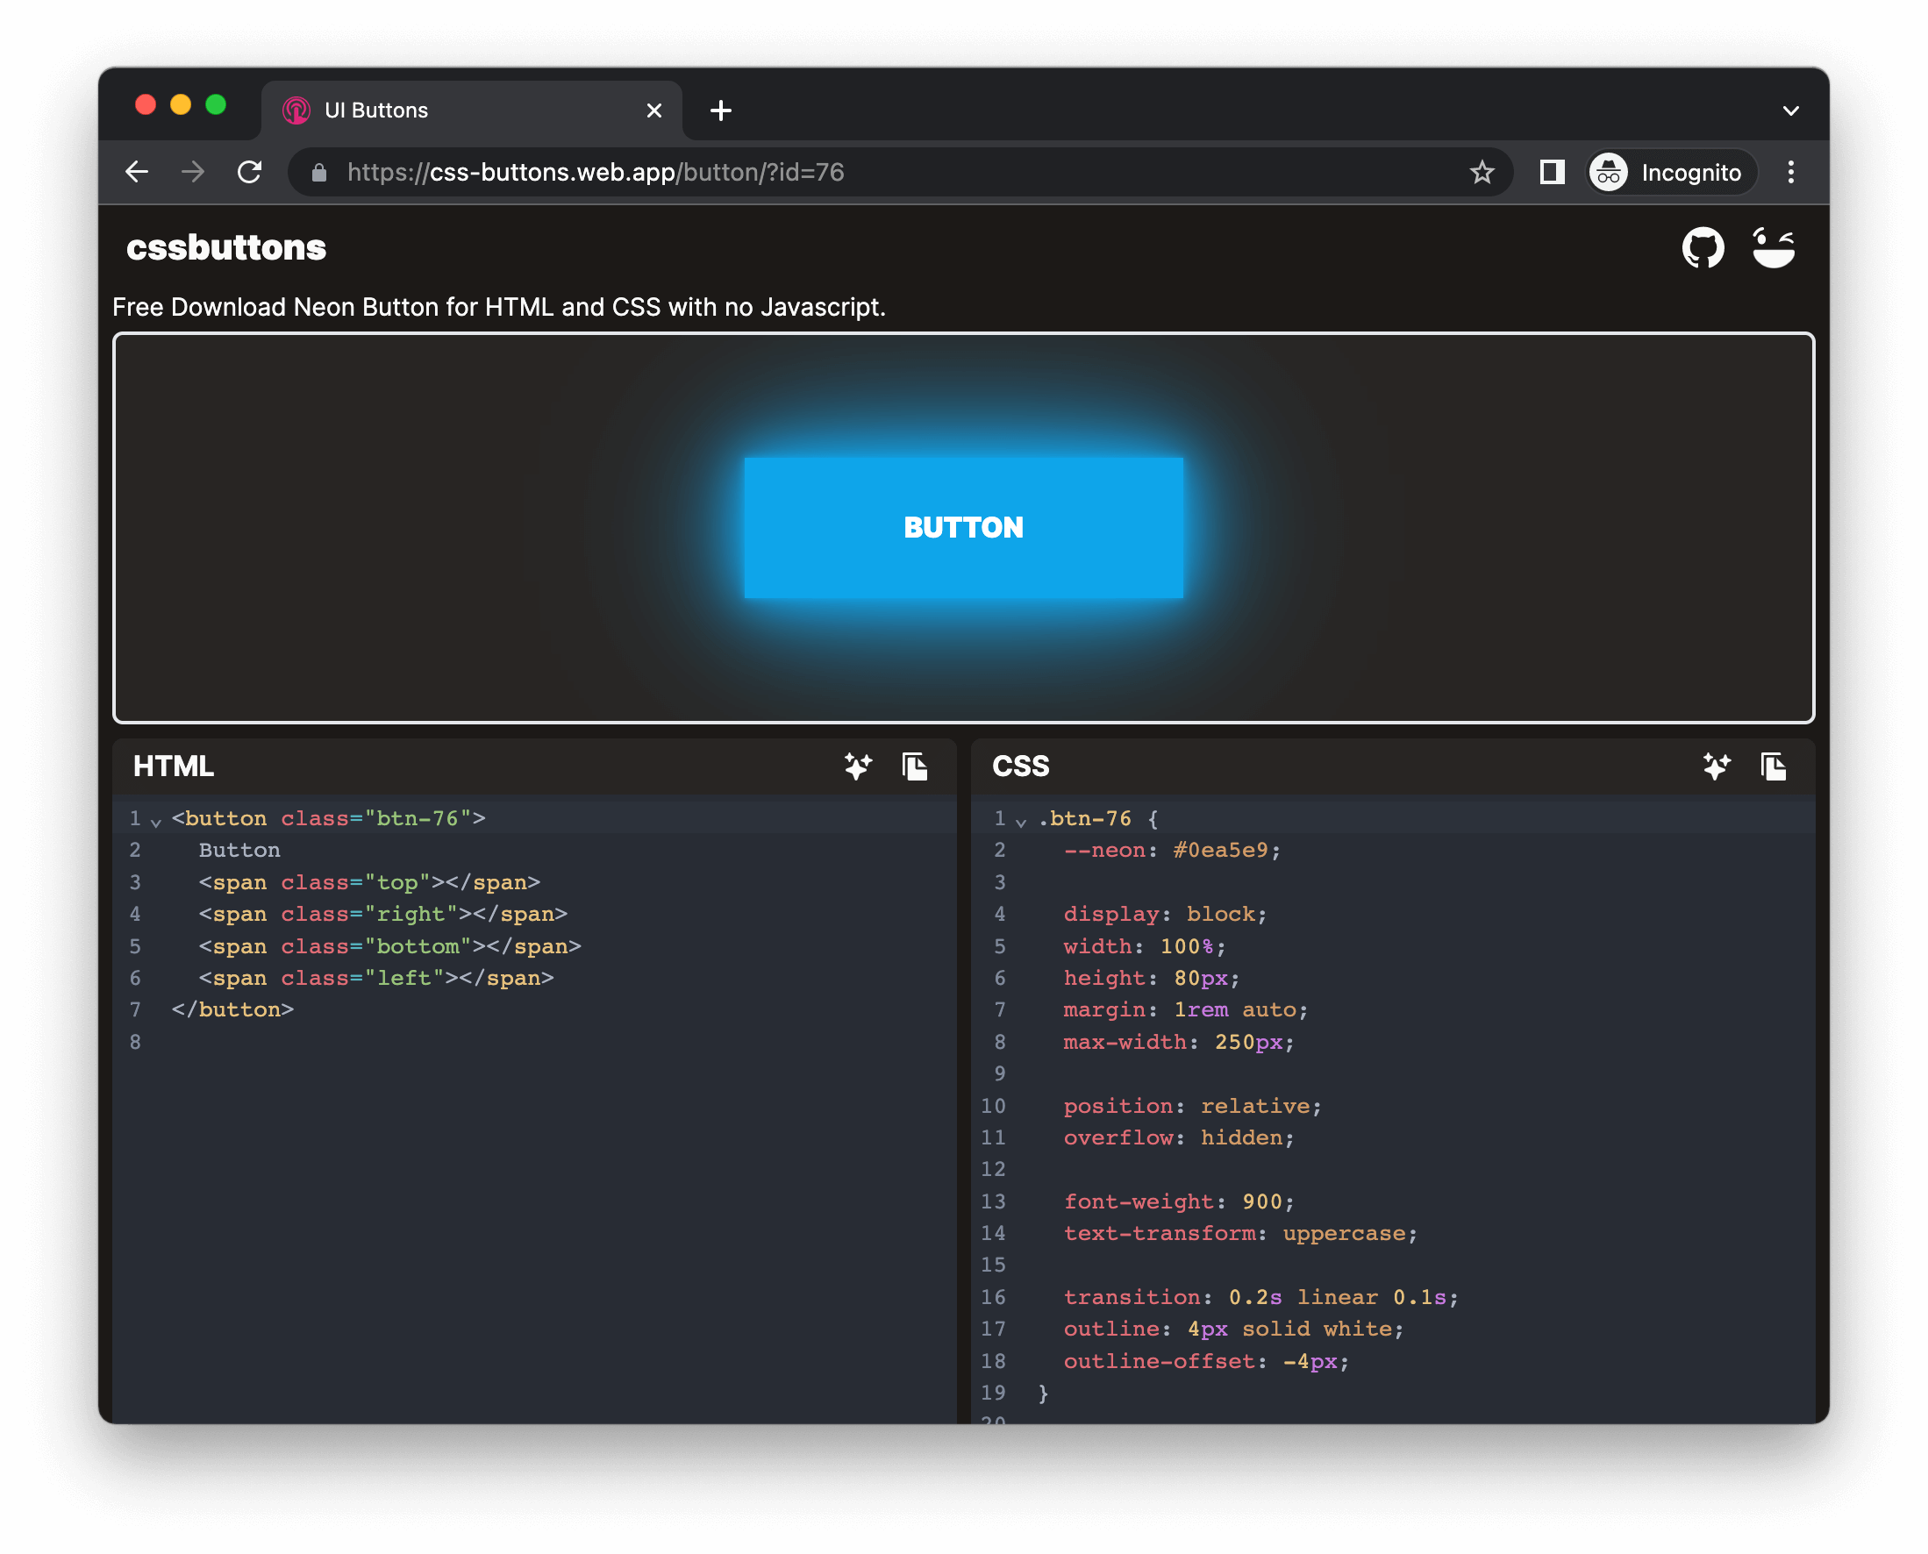
Task: Click the winking face icon in header
Action: [x=1772, y=248]
